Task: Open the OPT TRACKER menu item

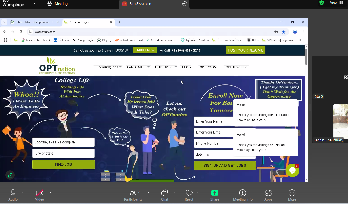Action: pyautogui.click(x=236, y=67)
